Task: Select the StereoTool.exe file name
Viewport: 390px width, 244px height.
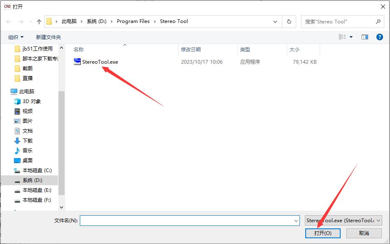Action: (100, 62)
